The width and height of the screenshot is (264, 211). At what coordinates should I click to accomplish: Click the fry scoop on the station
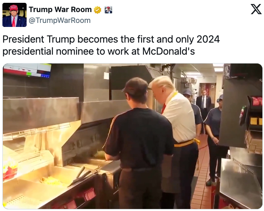[x=79, y=177]
